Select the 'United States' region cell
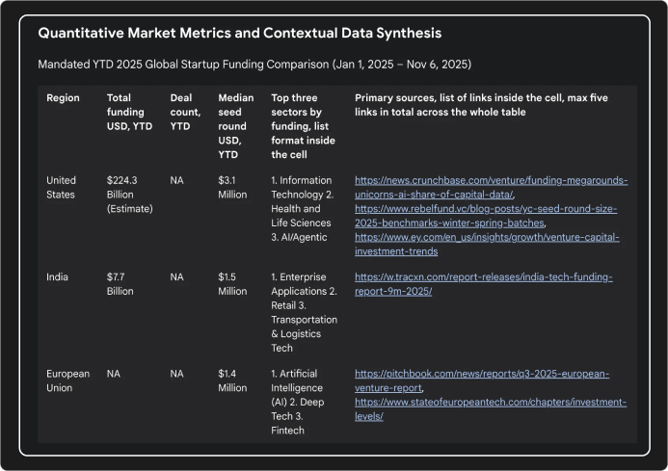Image resolution: width=668 pixels, height=471 pixels. pyautogui.click(x=61, y=188)
